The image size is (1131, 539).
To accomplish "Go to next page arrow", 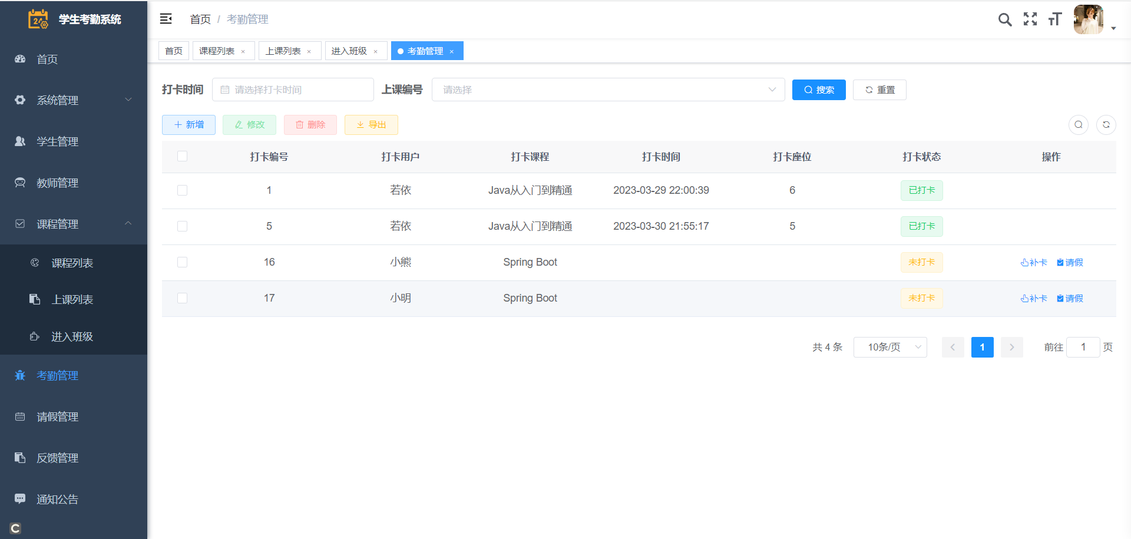I will tap(1011, 347).
